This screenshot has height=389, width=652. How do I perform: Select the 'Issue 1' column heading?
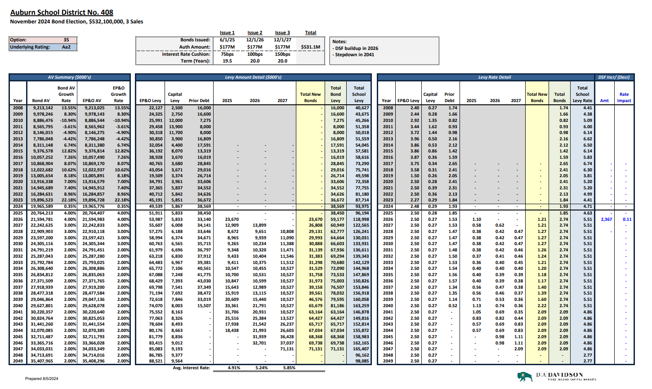[227, 33]
